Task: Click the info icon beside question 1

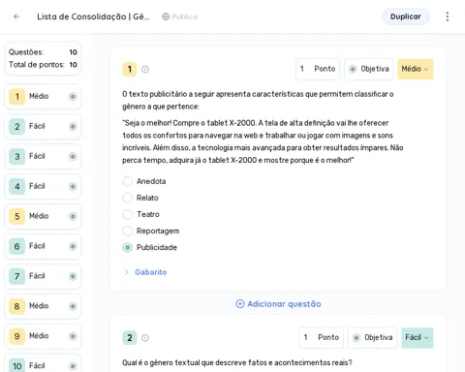Action: (145, 69)
